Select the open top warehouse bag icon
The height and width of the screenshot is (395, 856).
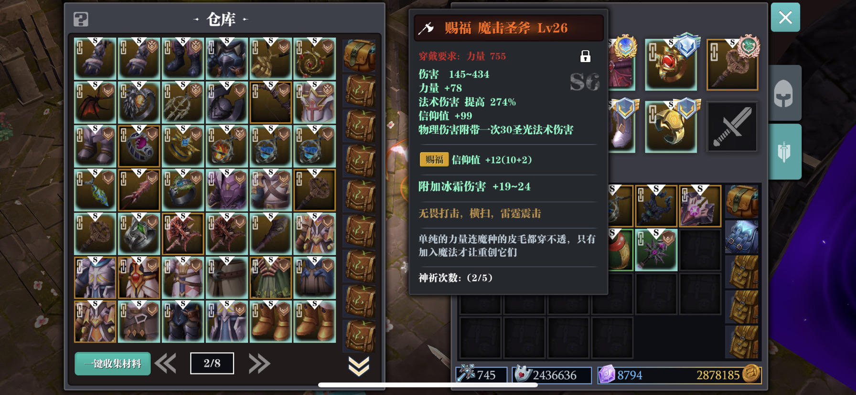[359, 56]
